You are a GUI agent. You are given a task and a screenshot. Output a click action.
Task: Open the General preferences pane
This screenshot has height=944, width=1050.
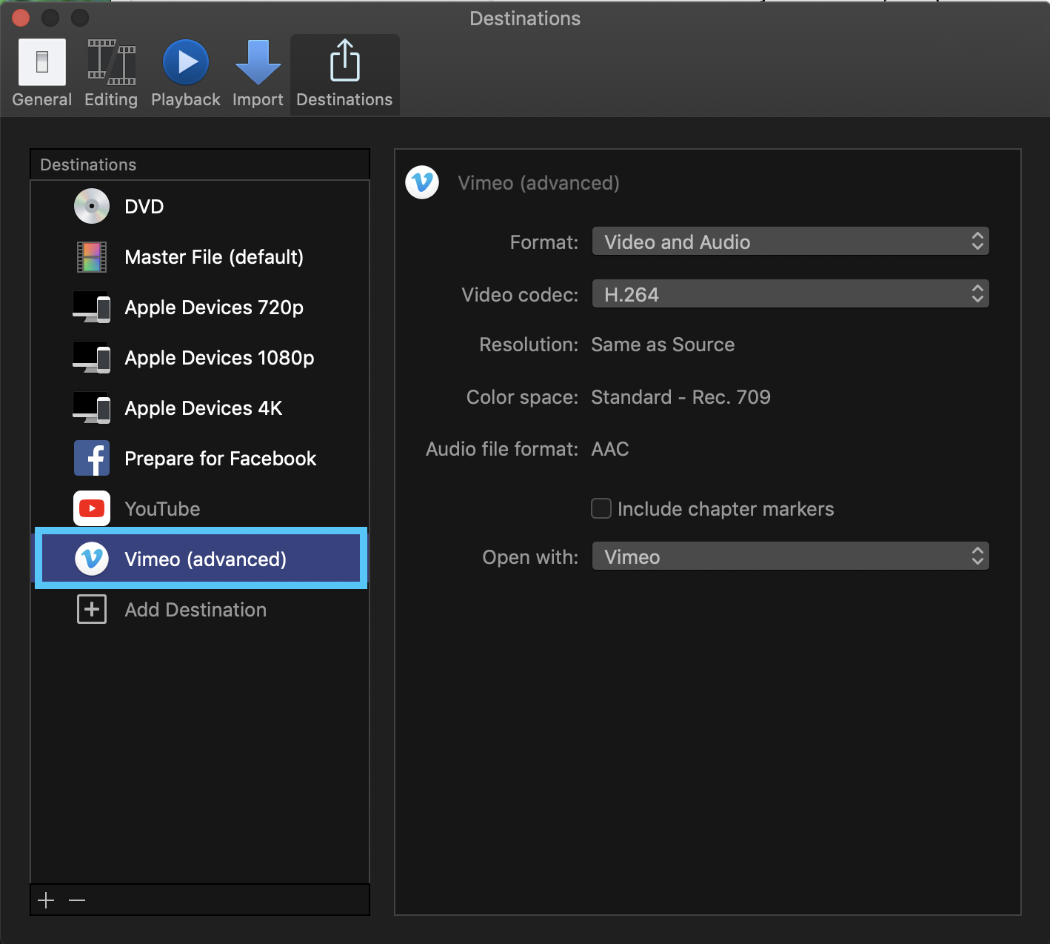(42, 74)
